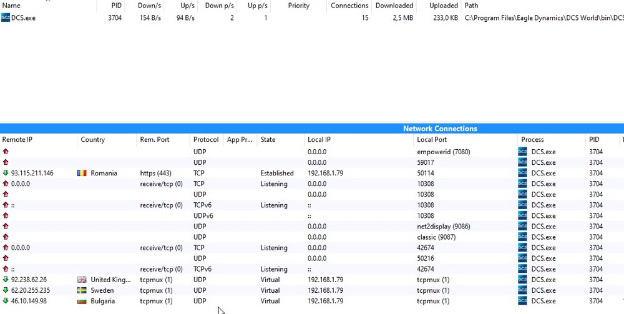Sort processes by the Down/s column header

pos(149,6)
